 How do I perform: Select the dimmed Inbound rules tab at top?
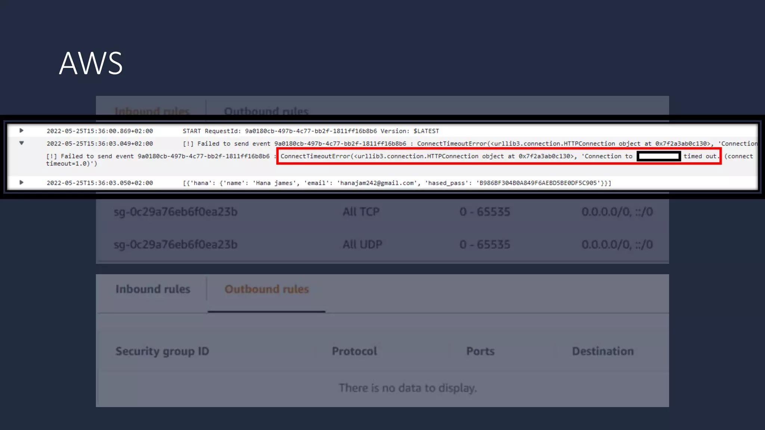[152, 110]
